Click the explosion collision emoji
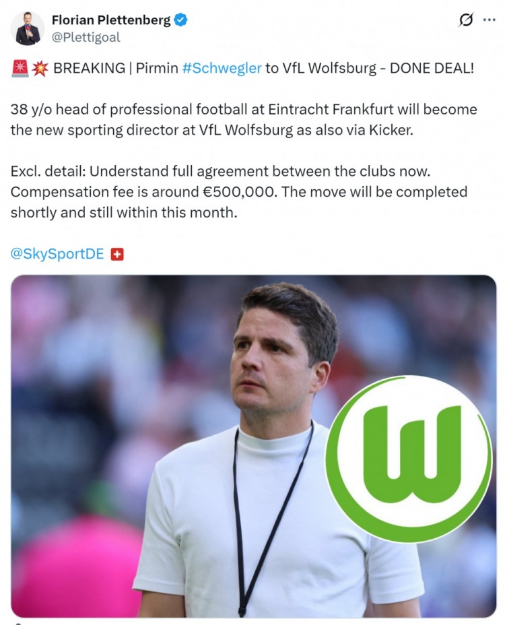The height and width of the screenshot is (625, 505). [40, 68]
